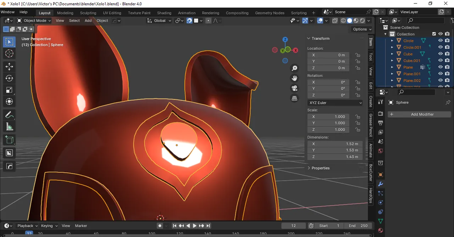Pin the Sphere properties context
The height and width of the screenshot is (237, 454).
448,103
